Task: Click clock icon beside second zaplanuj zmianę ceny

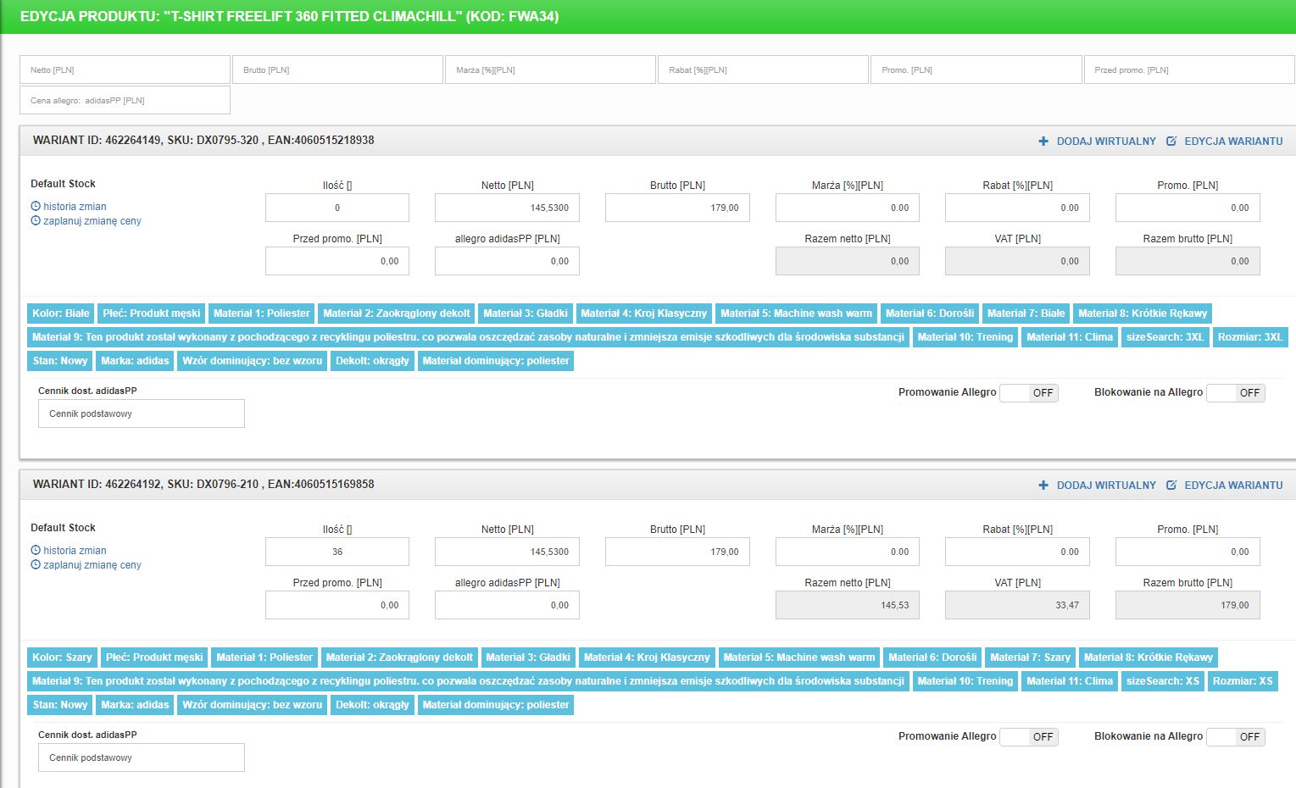Action: click(36, 564)
